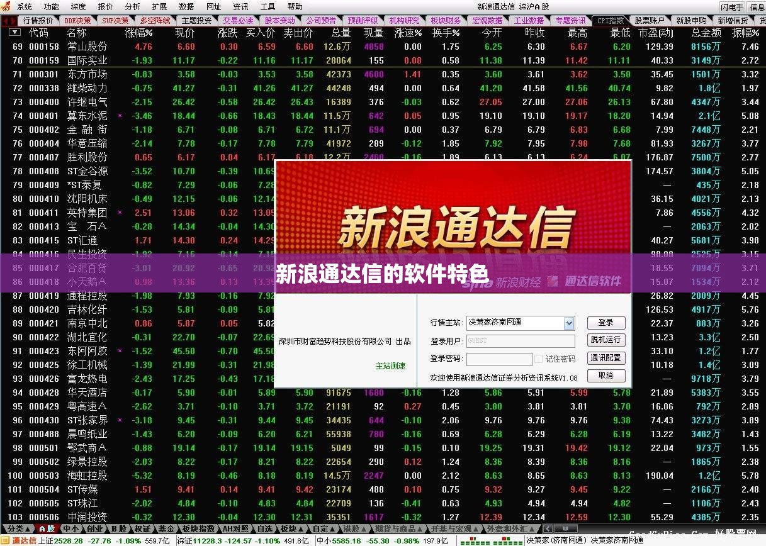Switch to the SUP决策 tab
Screen dimensions: 766x546
115,20
